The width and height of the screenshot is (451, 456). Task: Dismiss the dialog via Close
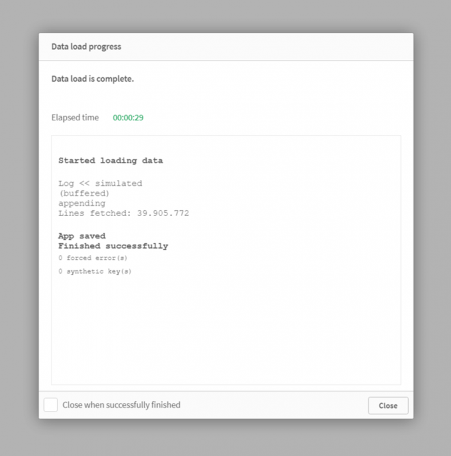pos(388,405)
